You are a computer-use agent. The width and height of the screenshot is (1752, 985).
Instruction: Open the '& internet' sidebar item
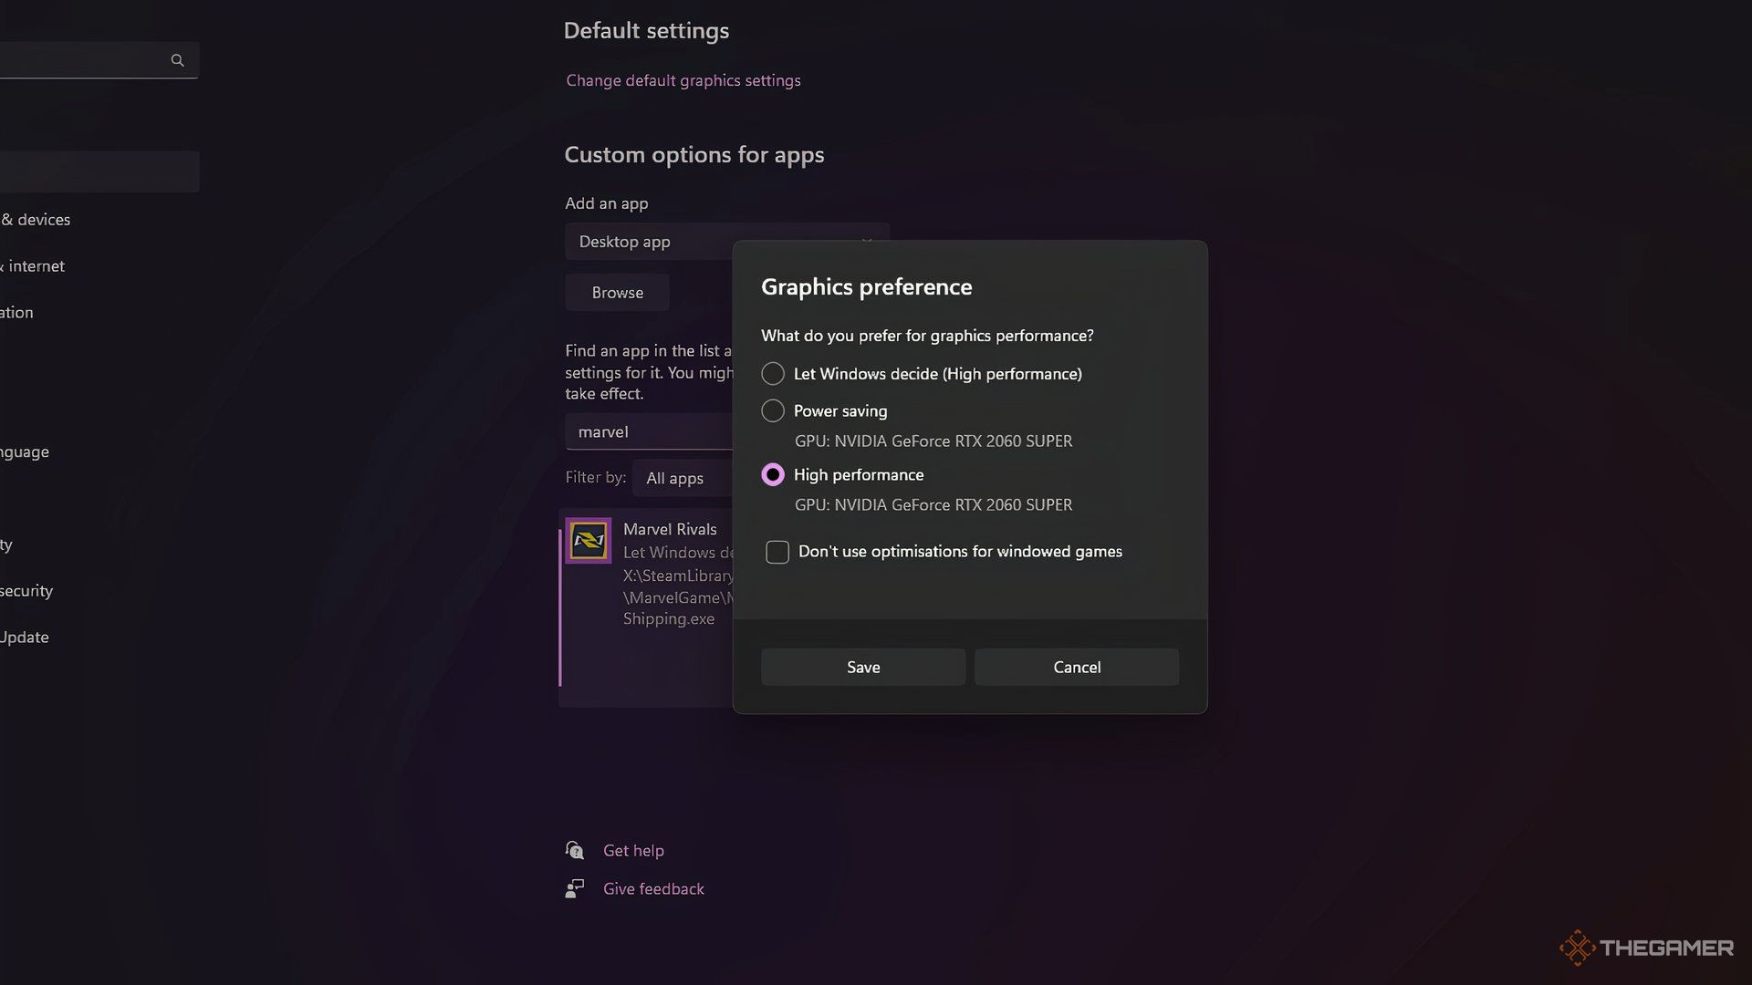[33, 266]
